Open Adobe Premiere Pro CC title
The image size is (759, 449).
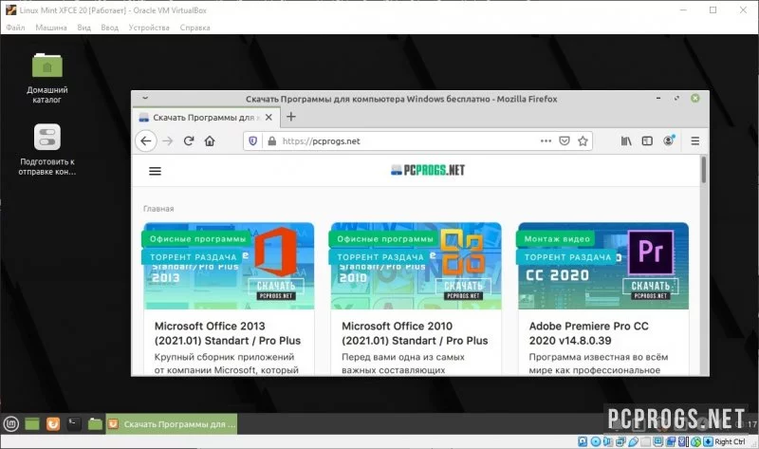tap(588, 333)
